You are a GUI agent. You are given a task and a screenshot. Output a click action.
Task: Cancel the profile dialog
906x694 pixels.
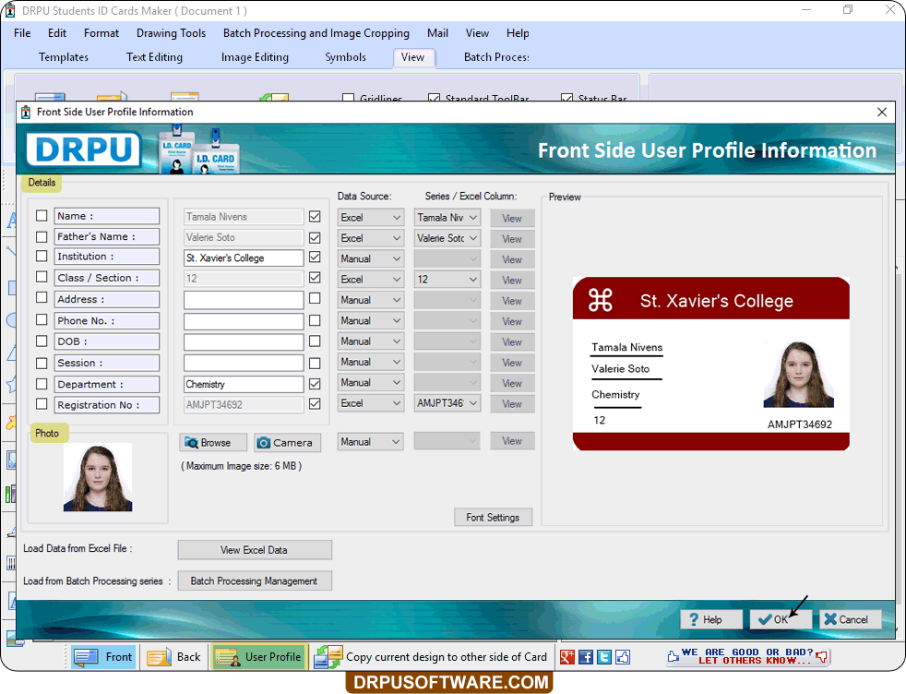click(851, 619)
